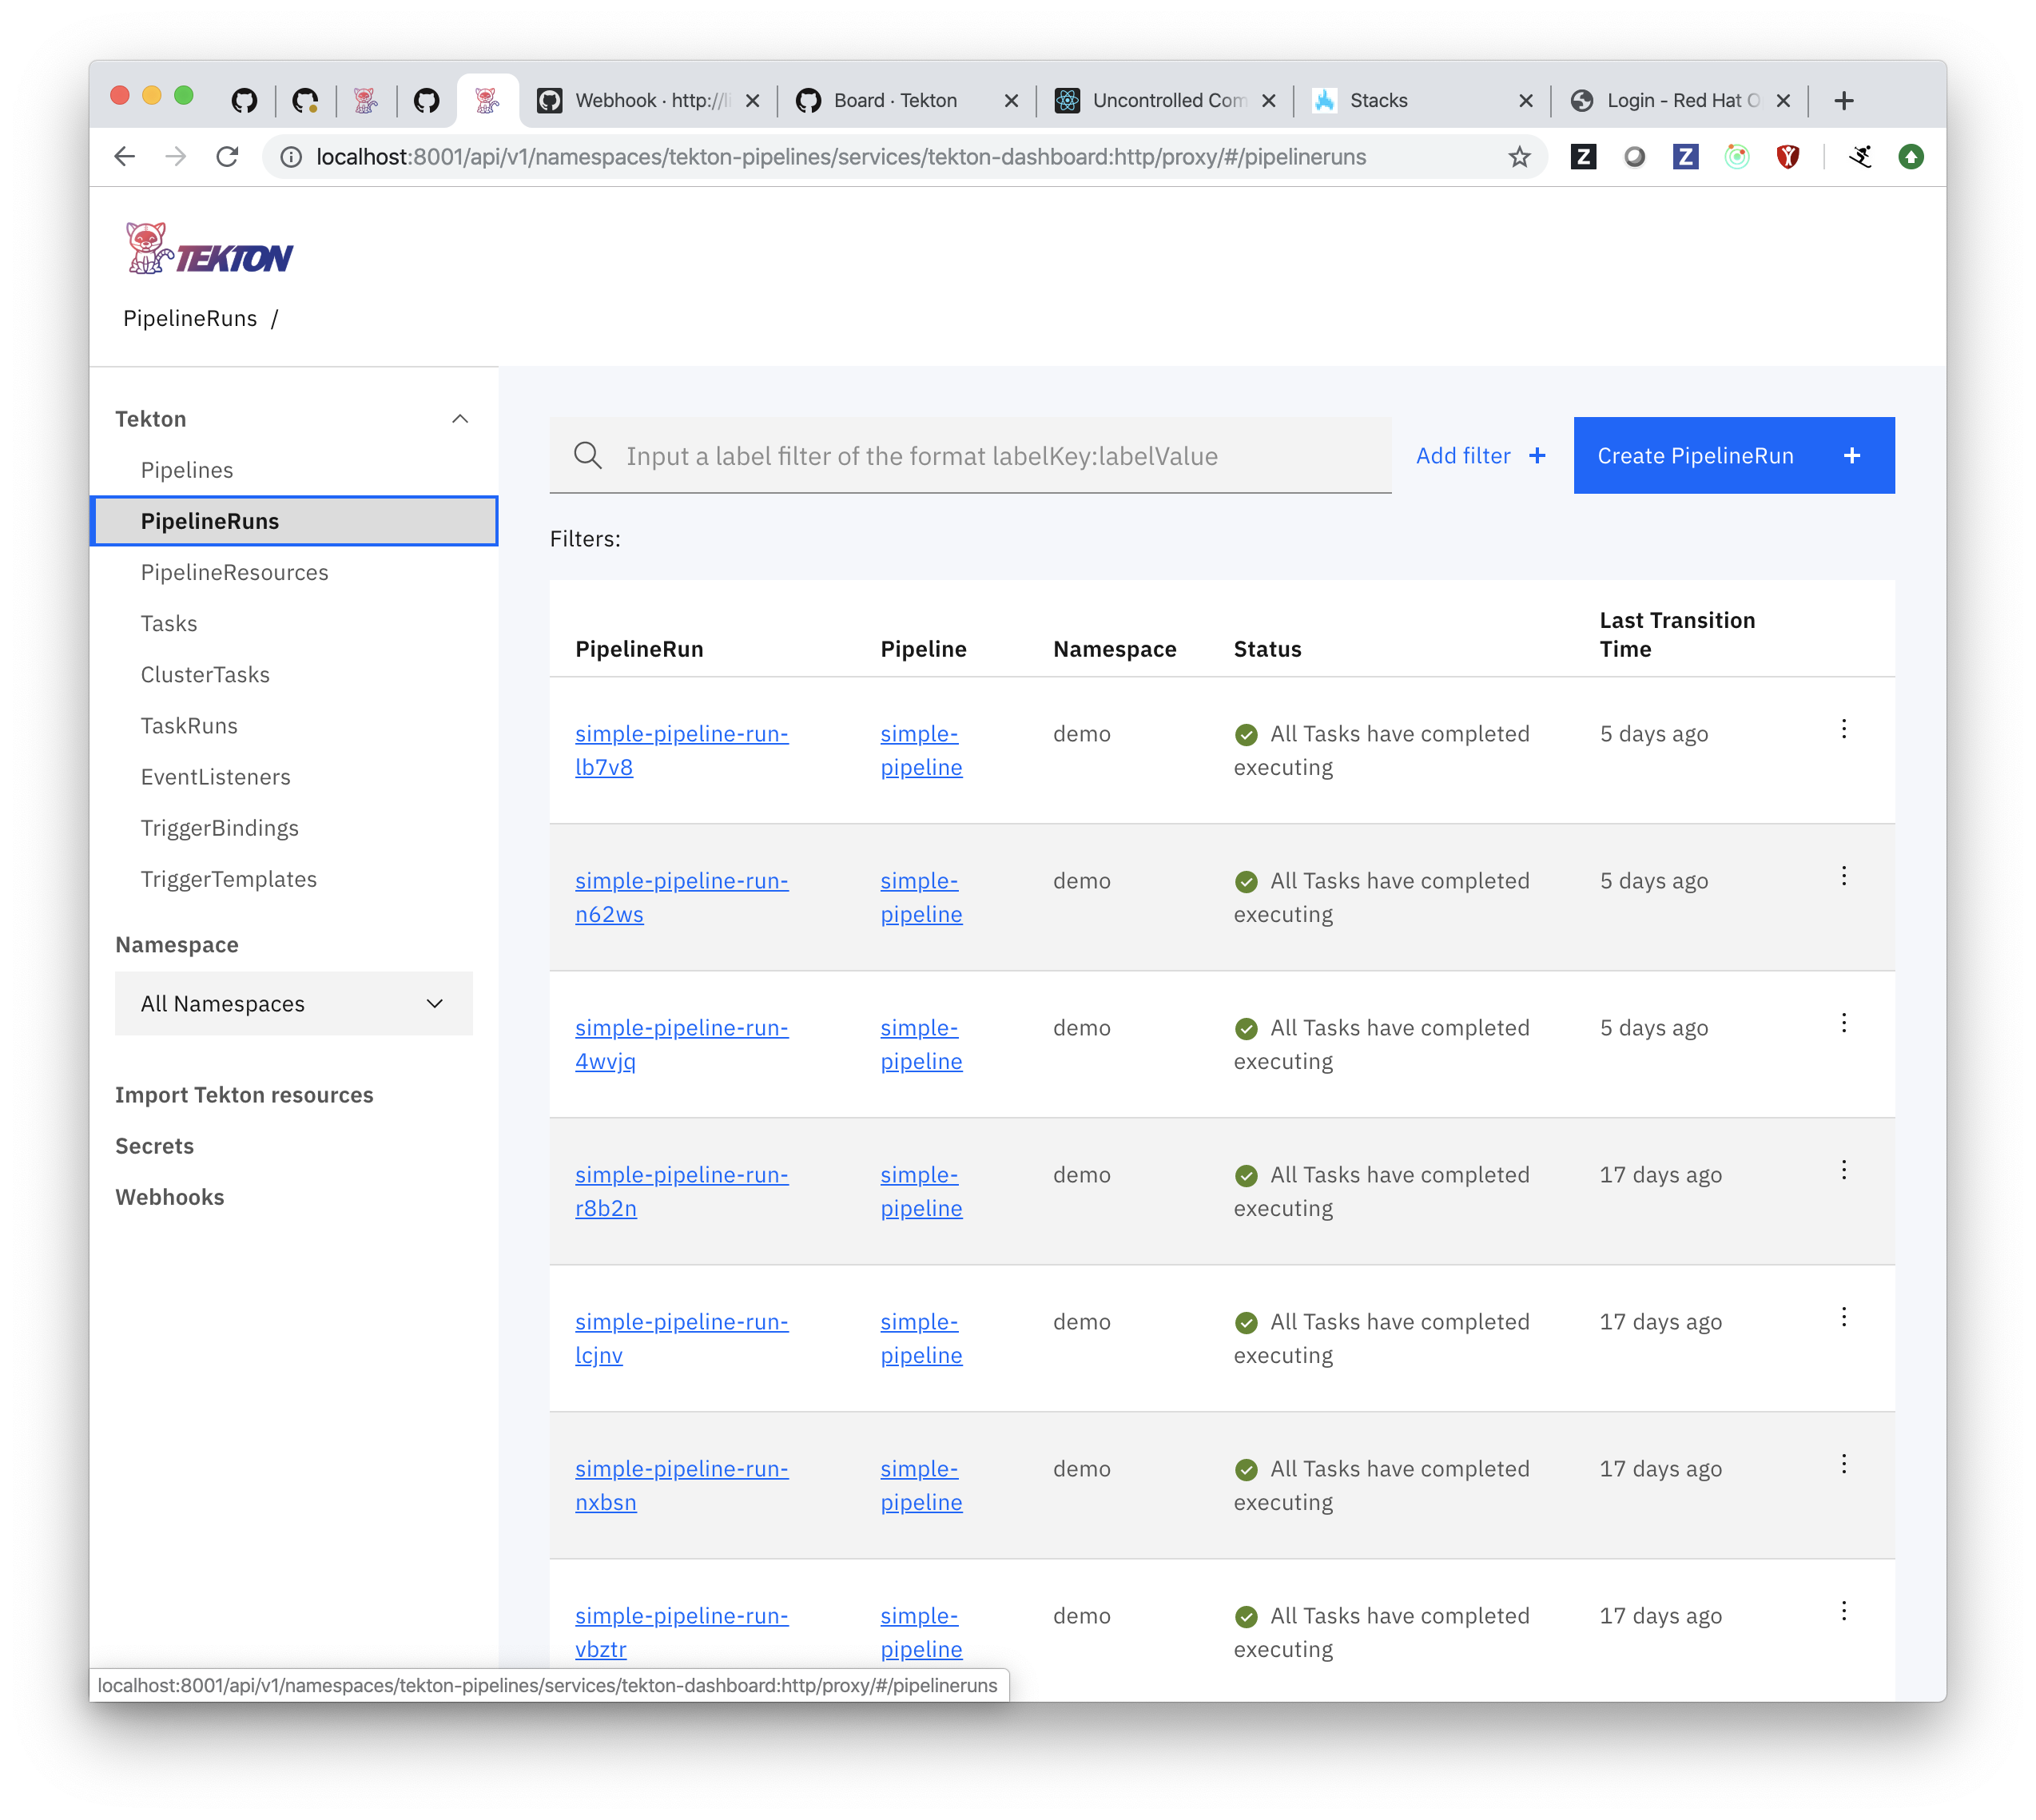This screenshot has width=2036, height=1820.
Task: Expand the status checkmark row menu for r8b2n
Action: point(1843,1169)
